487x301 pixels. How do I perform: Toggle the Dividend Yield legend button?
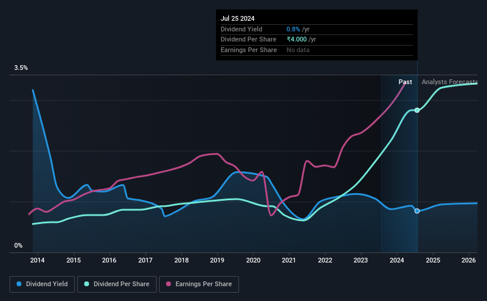(x=42, y=284)
